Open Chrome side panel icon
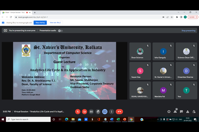This screenshot has height=132, width=199. [x=181, y=17]
